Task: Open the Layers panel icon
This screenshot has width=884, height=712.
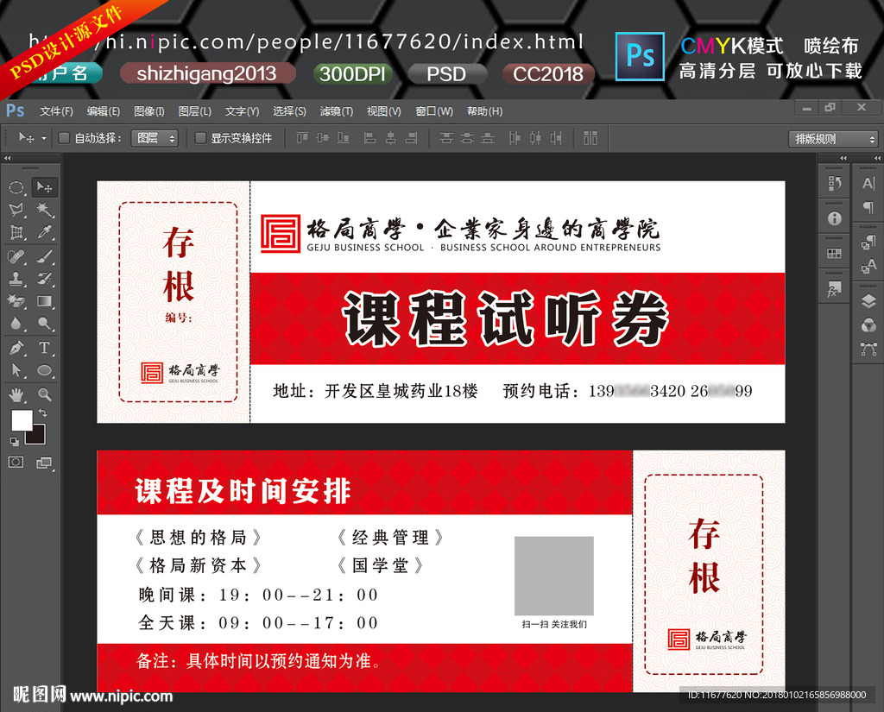Action: coord(868,301)
